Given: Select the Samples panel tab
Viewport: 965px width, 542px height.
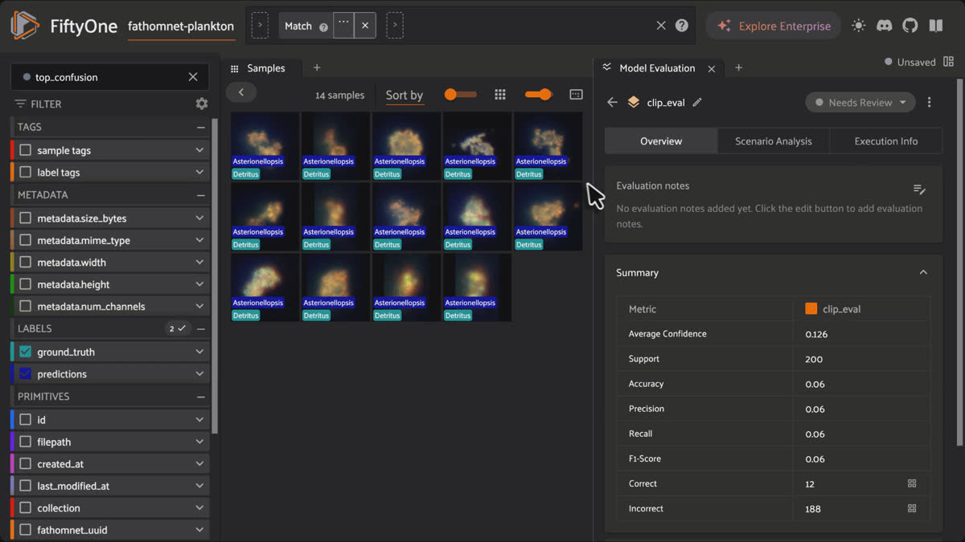Looking at the screenshot, I should 264,68.
